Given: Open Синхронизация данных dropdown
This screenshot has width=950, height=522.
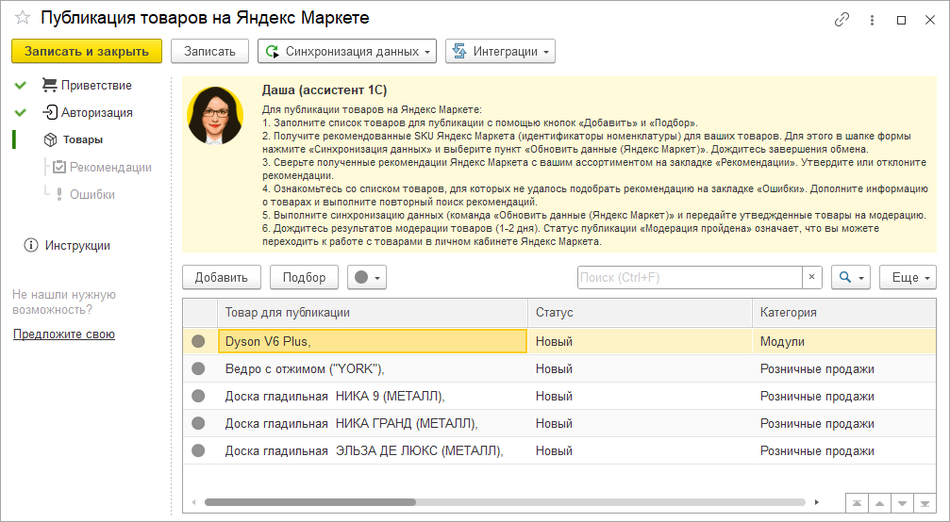Looking at the screenshot, I should pos(347,52).
